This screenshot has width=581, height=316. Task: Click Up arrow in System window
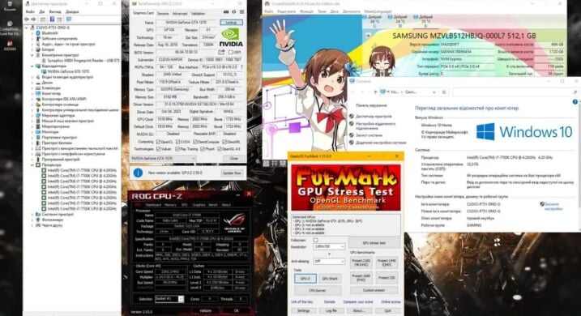click(375, 92)
